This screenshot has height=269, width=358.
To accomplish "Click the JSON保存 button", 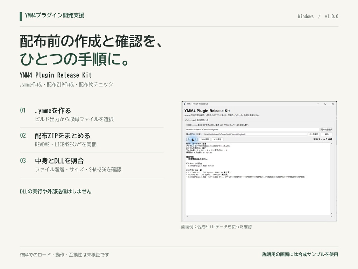I will coord(205,139).
